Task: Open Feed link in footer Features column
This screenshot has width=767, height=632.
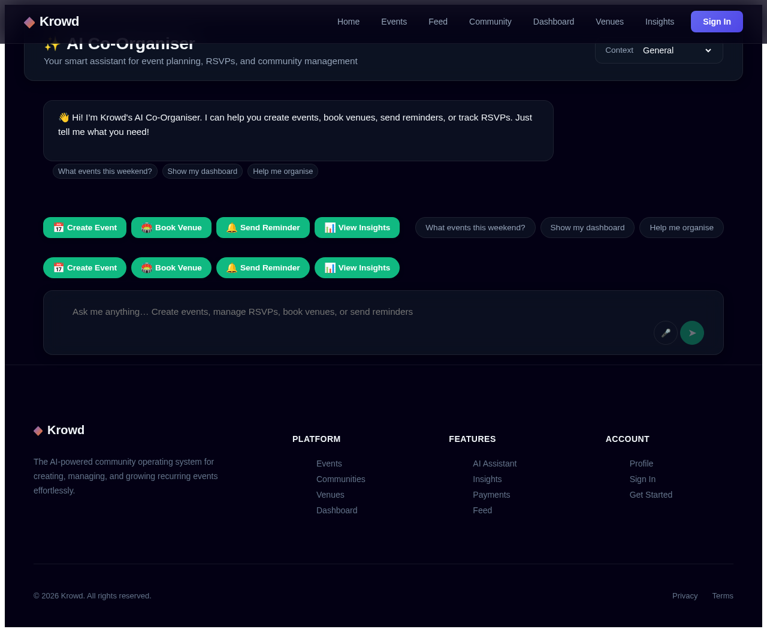Action: click(x=482, y=510)
